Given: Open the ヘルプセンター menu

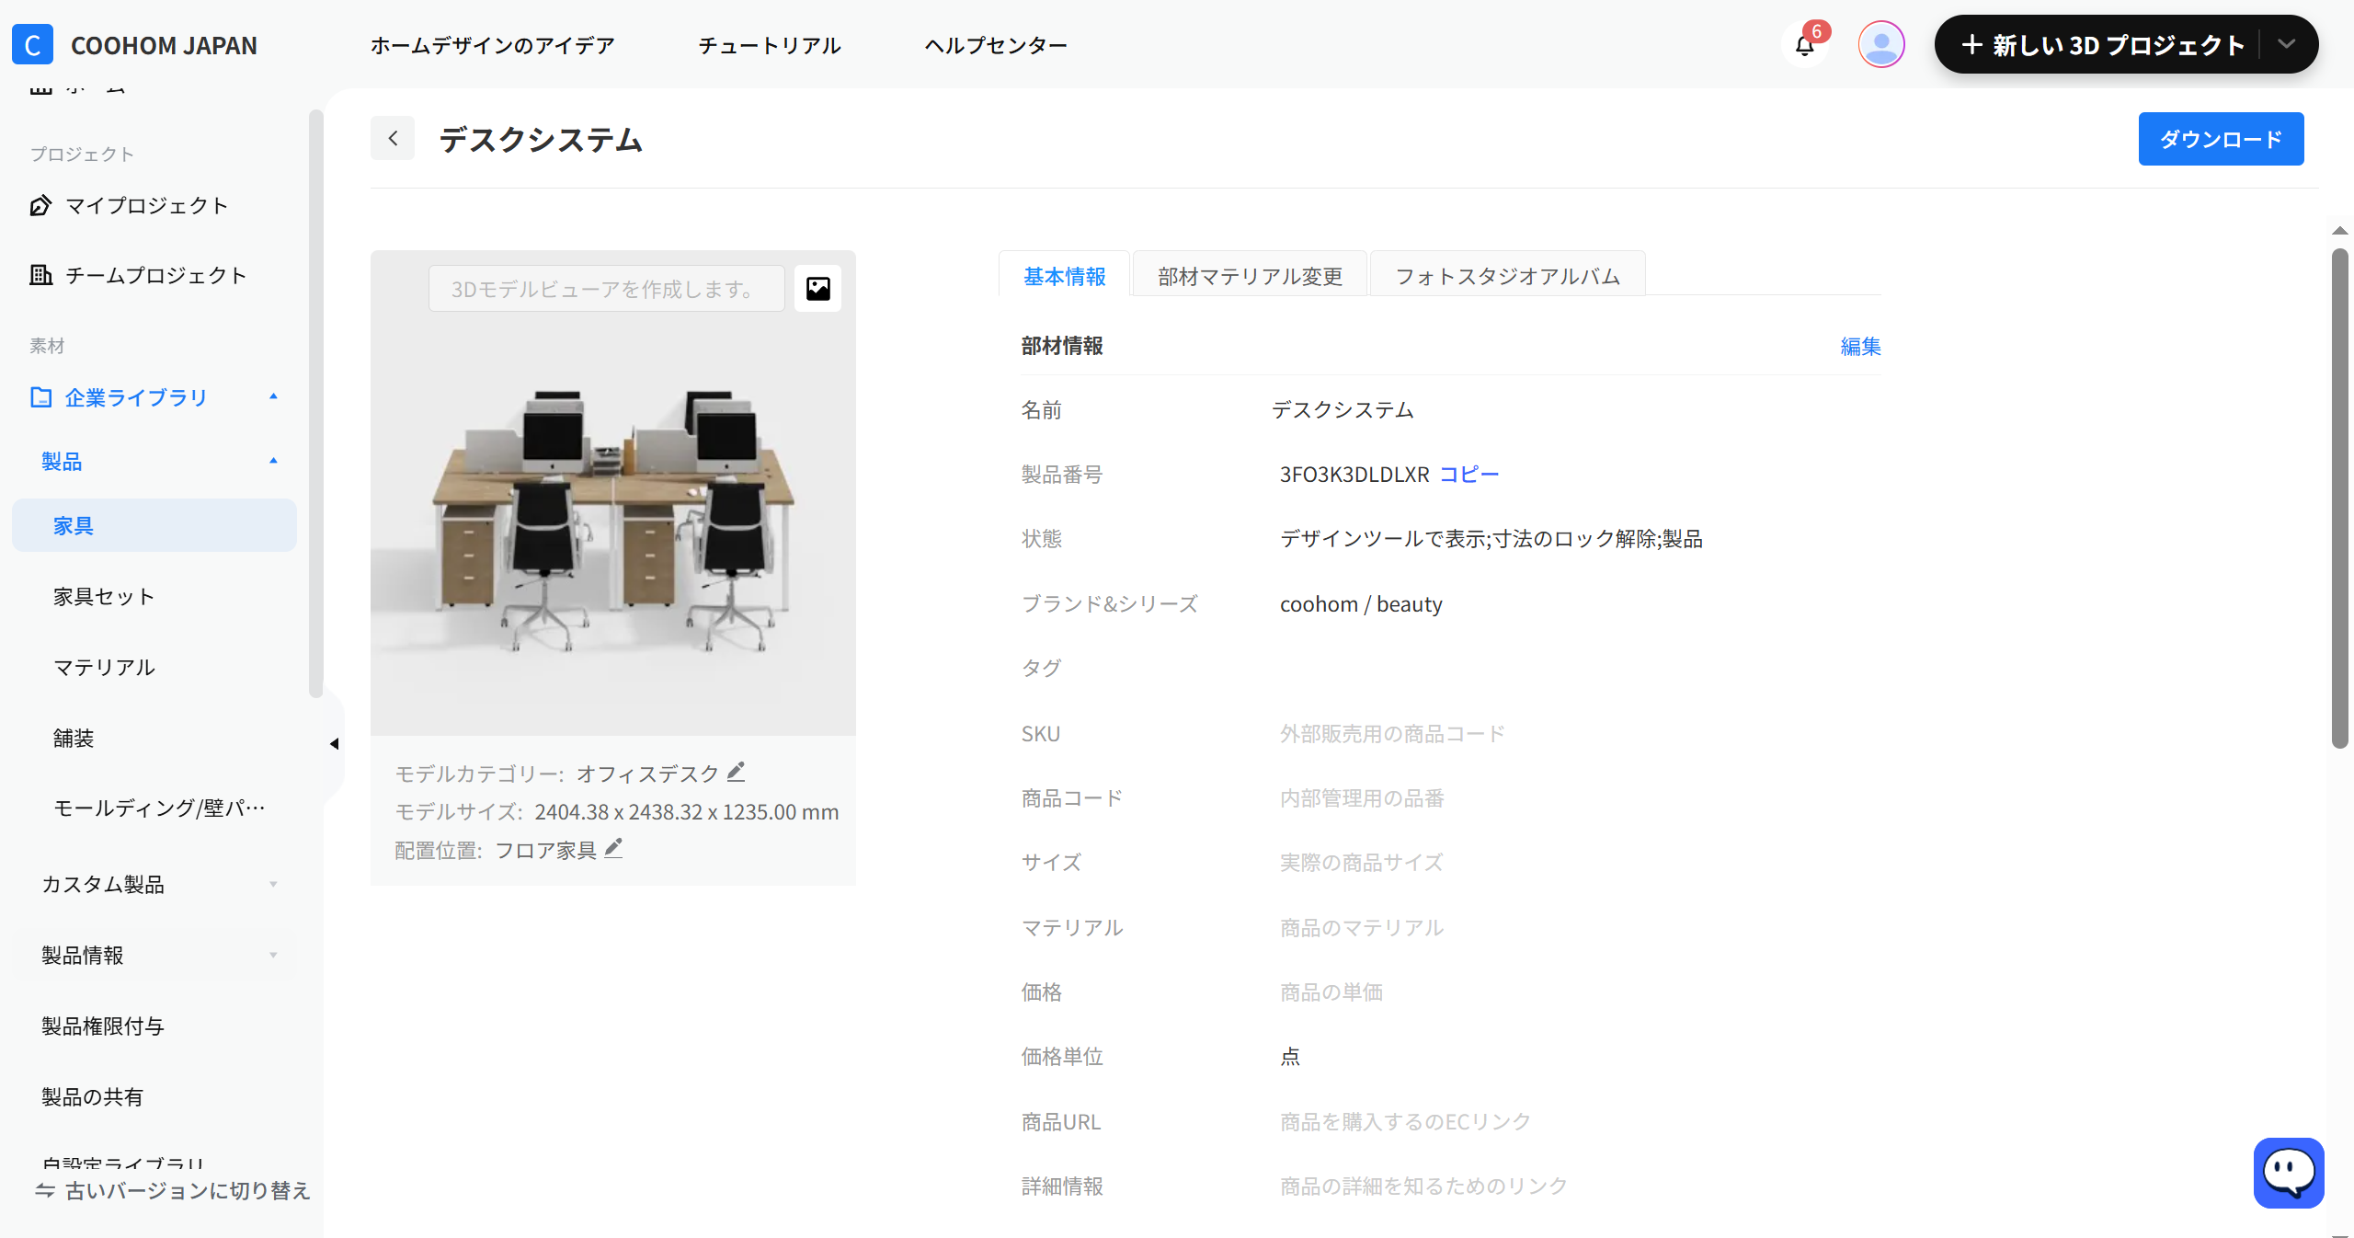Looking at the screenshot, I should (996, 45).
